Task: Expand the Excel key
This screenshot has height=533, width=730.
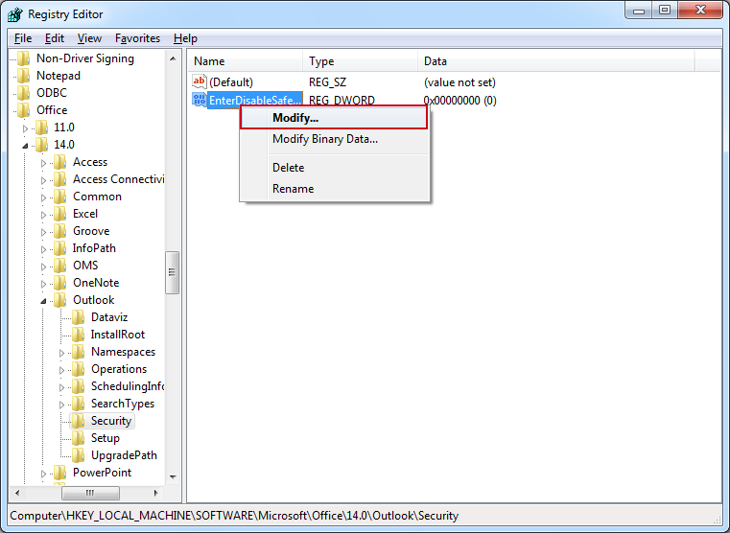Action: click(43, 215)
